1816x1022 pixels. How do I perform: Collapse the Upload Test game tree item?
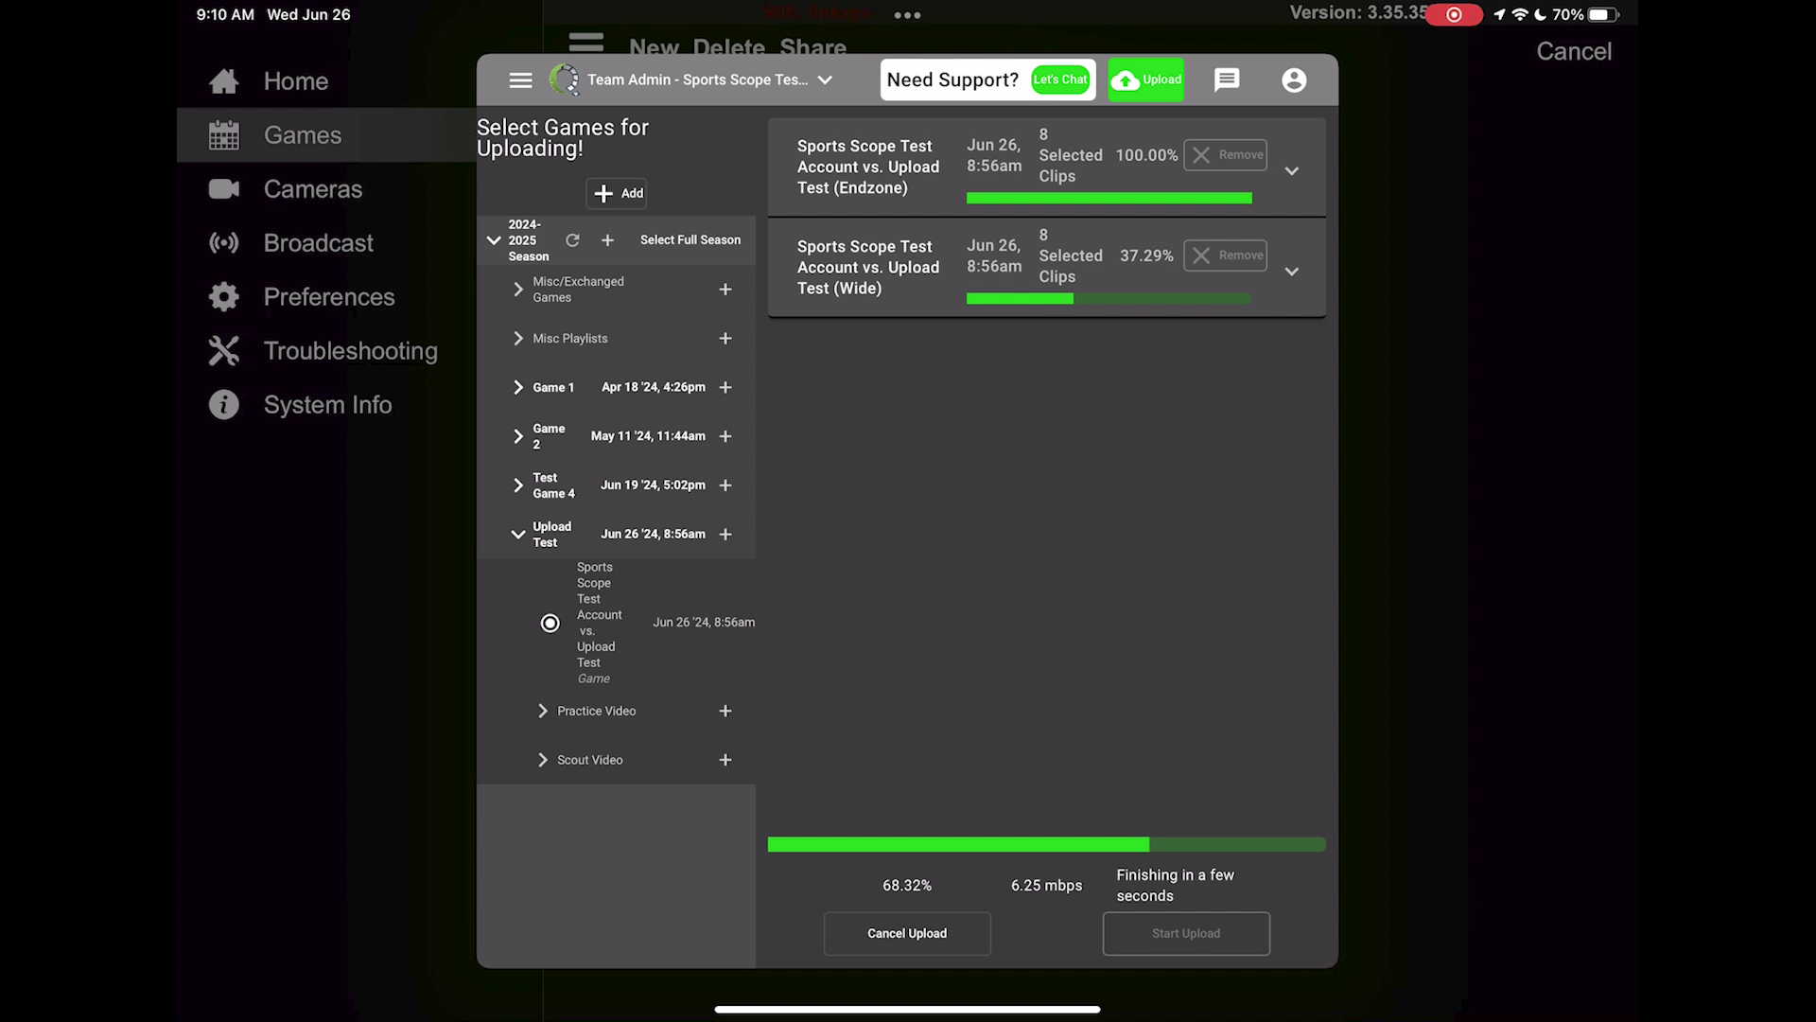point(518,535)
